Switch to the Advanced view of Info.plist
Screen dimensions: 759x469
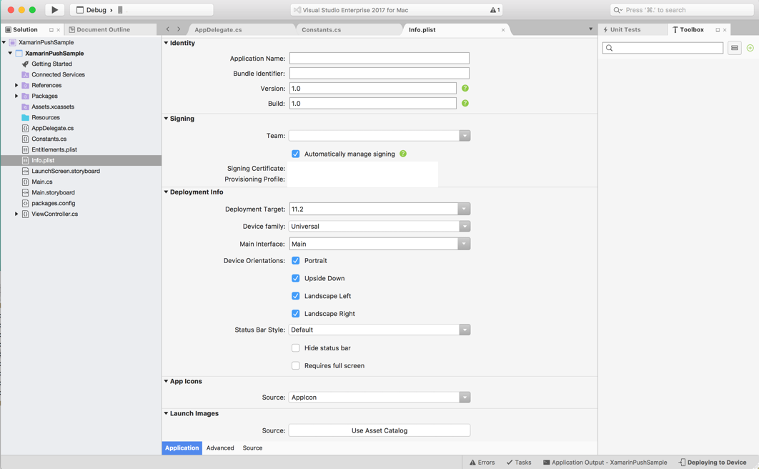click(219, 448)
